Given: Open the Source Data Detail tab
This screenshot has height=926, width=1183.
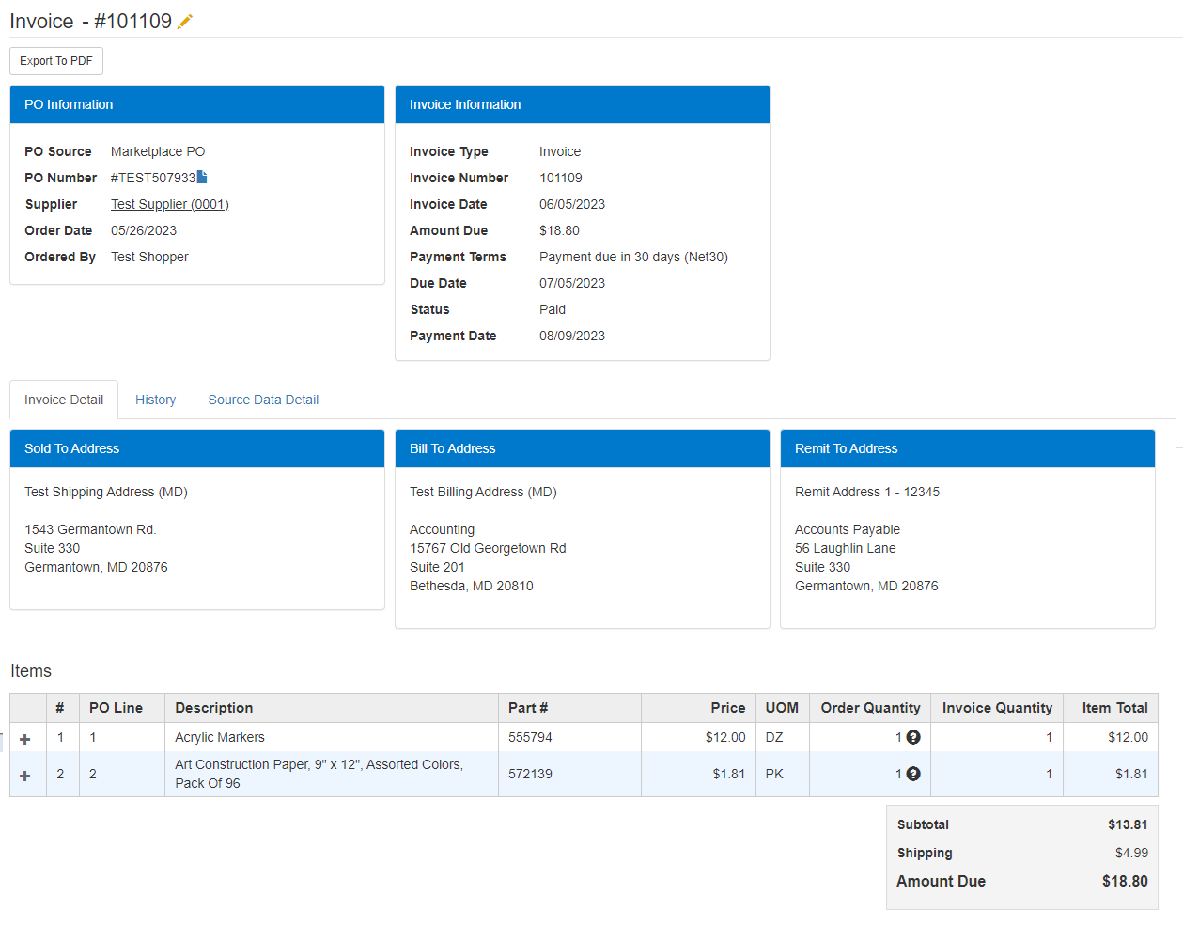Looking at the screenshot, I should pos(263,400).
